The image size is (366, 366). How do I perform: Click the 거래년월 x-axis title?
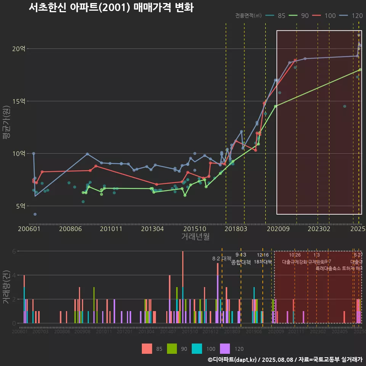[195, 236]
